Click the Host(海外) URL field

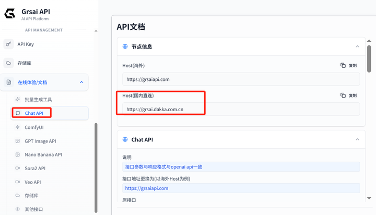click(241, 79)
